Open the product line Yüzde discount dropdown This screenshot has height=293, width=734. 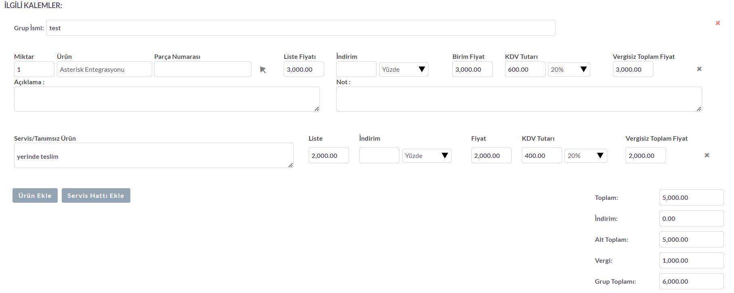pyautogui.click(x=404, y=69)
